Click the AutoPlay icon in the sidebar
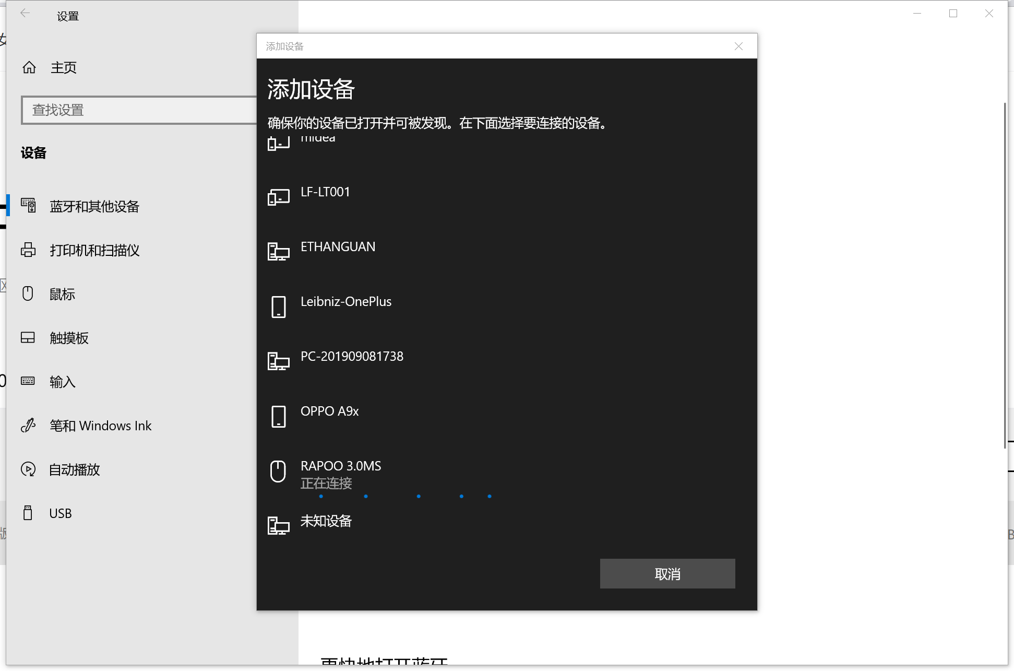Screen dimensions: 1014x671 pyautogui.click(x=28, y=469)
